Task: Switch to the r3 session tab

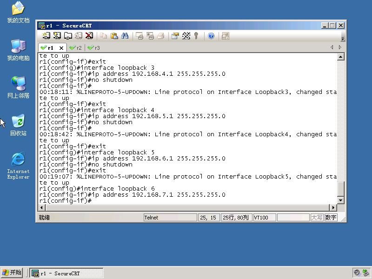Action: tap(94, 48)
